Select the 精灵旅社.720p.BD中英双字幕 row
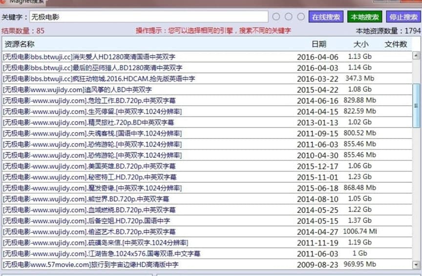 point(207,122)
